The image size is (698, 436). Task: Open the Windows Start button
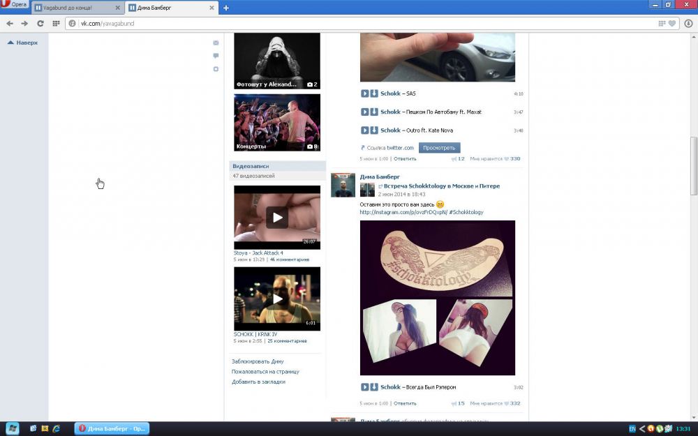tap(12, 429)
